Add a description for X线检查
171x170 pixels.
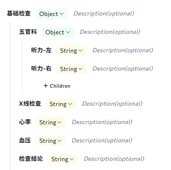112,104
